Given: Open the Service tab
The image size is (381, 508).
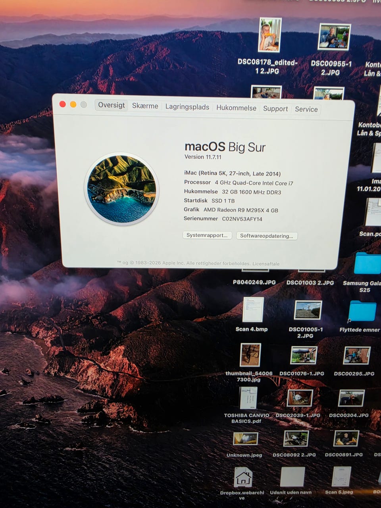Looking at the screenshot, I should 306,109.
